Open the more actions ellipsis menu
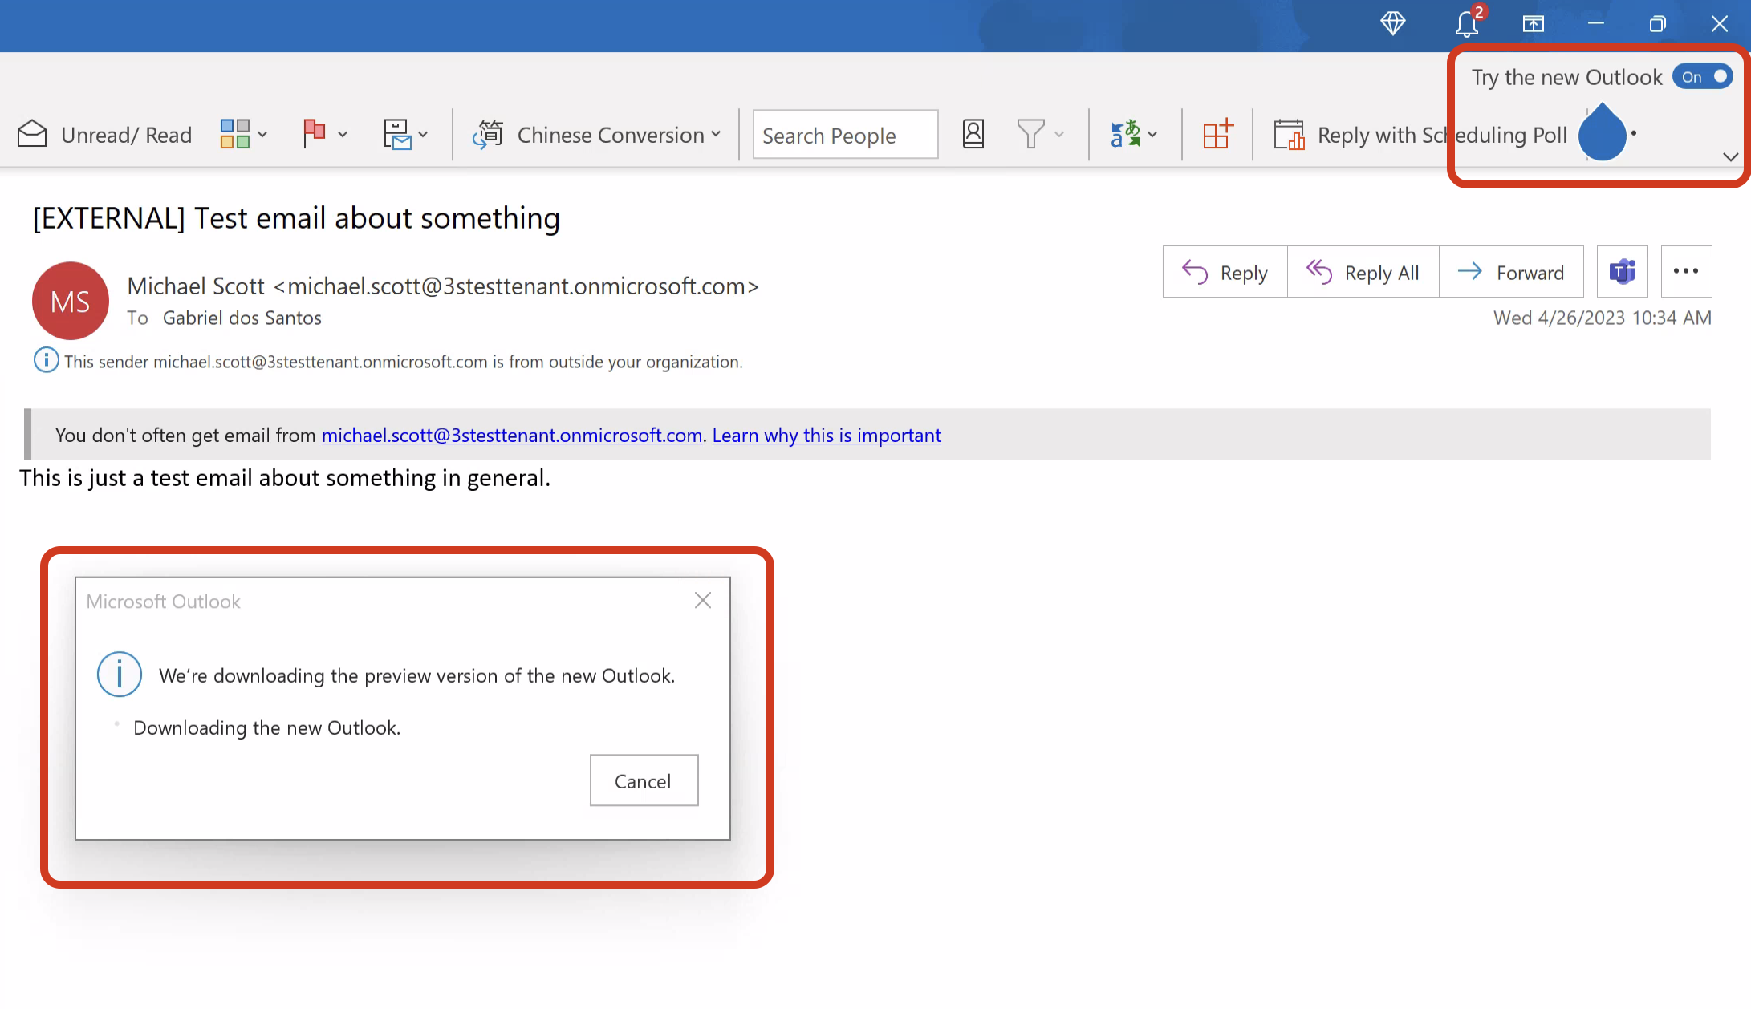Viewport: 1751px width, 1009px height. coord(1685,271)
